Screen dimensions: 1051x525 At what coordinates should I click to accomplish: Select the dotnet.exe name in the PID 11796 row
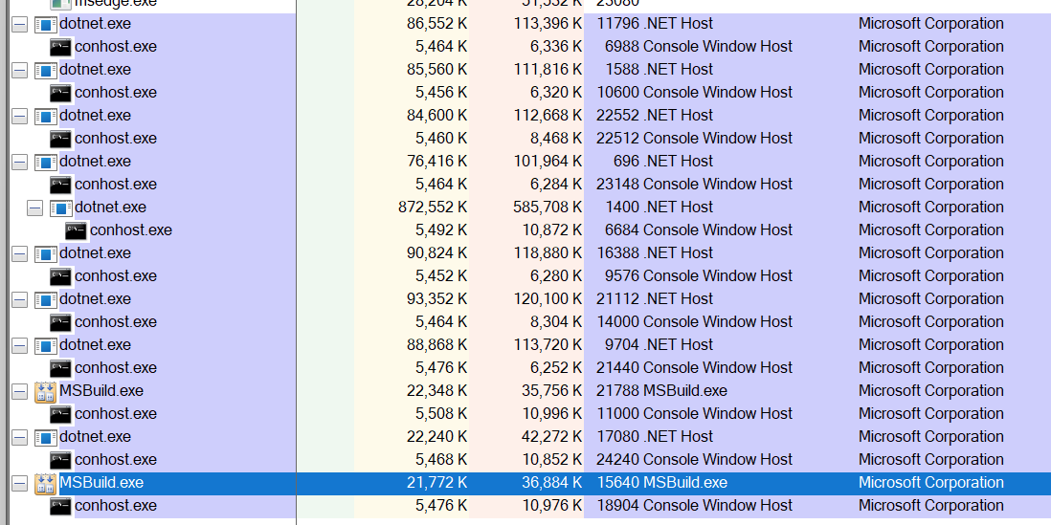[x=95, y=24]
